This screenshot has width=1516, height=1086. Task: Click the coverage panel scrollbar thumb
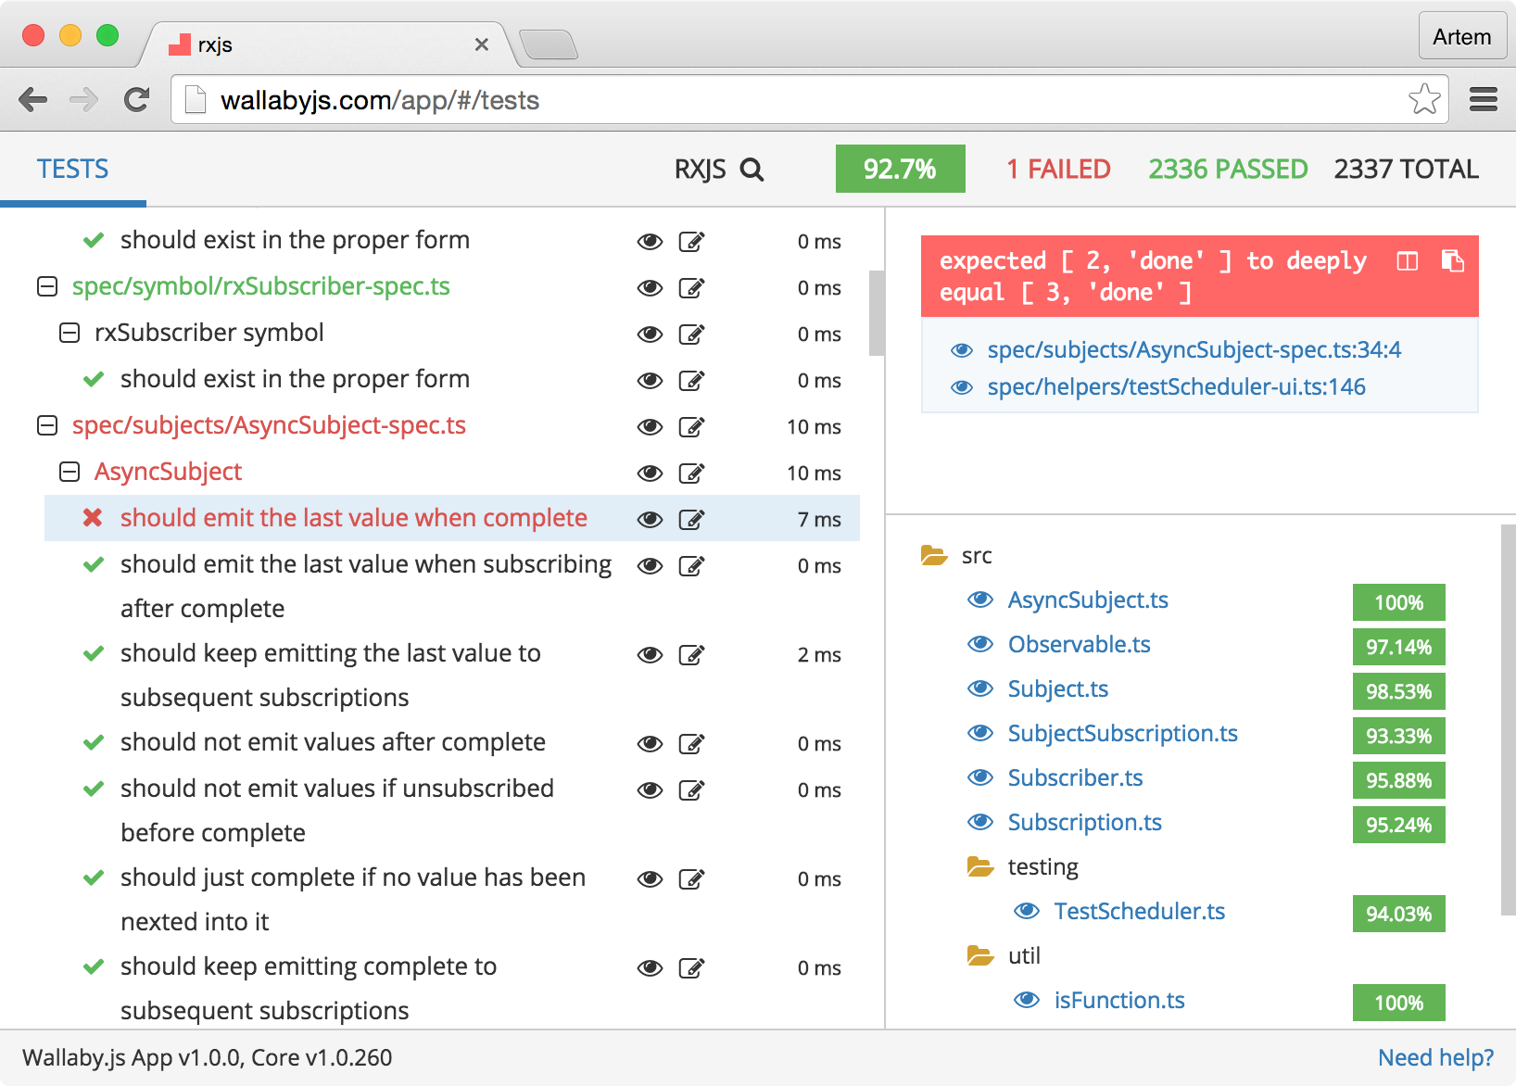pos(1508,721)
